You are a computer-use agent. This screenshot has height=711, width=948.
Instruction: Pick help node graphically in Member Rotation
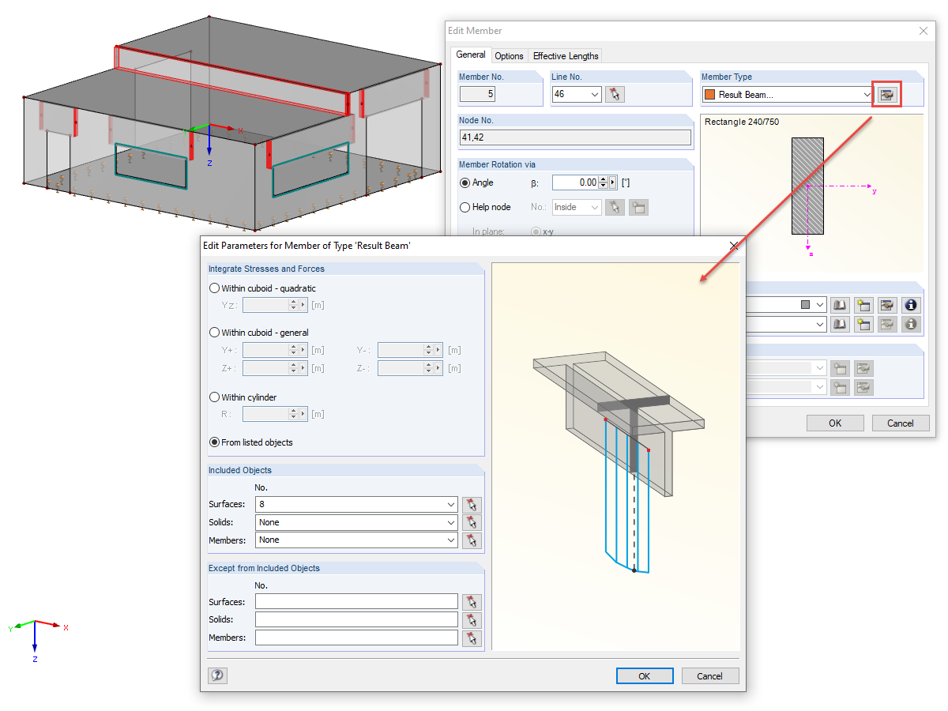click(x=614, y=207)
